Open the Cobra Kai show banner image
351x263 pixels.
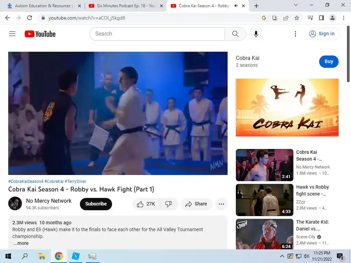[287, 107]
